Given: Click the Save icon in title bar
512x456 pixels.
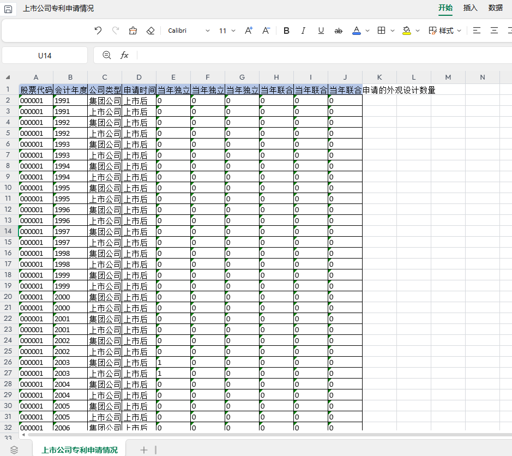Looking at the screenshot, I should 8,9.
